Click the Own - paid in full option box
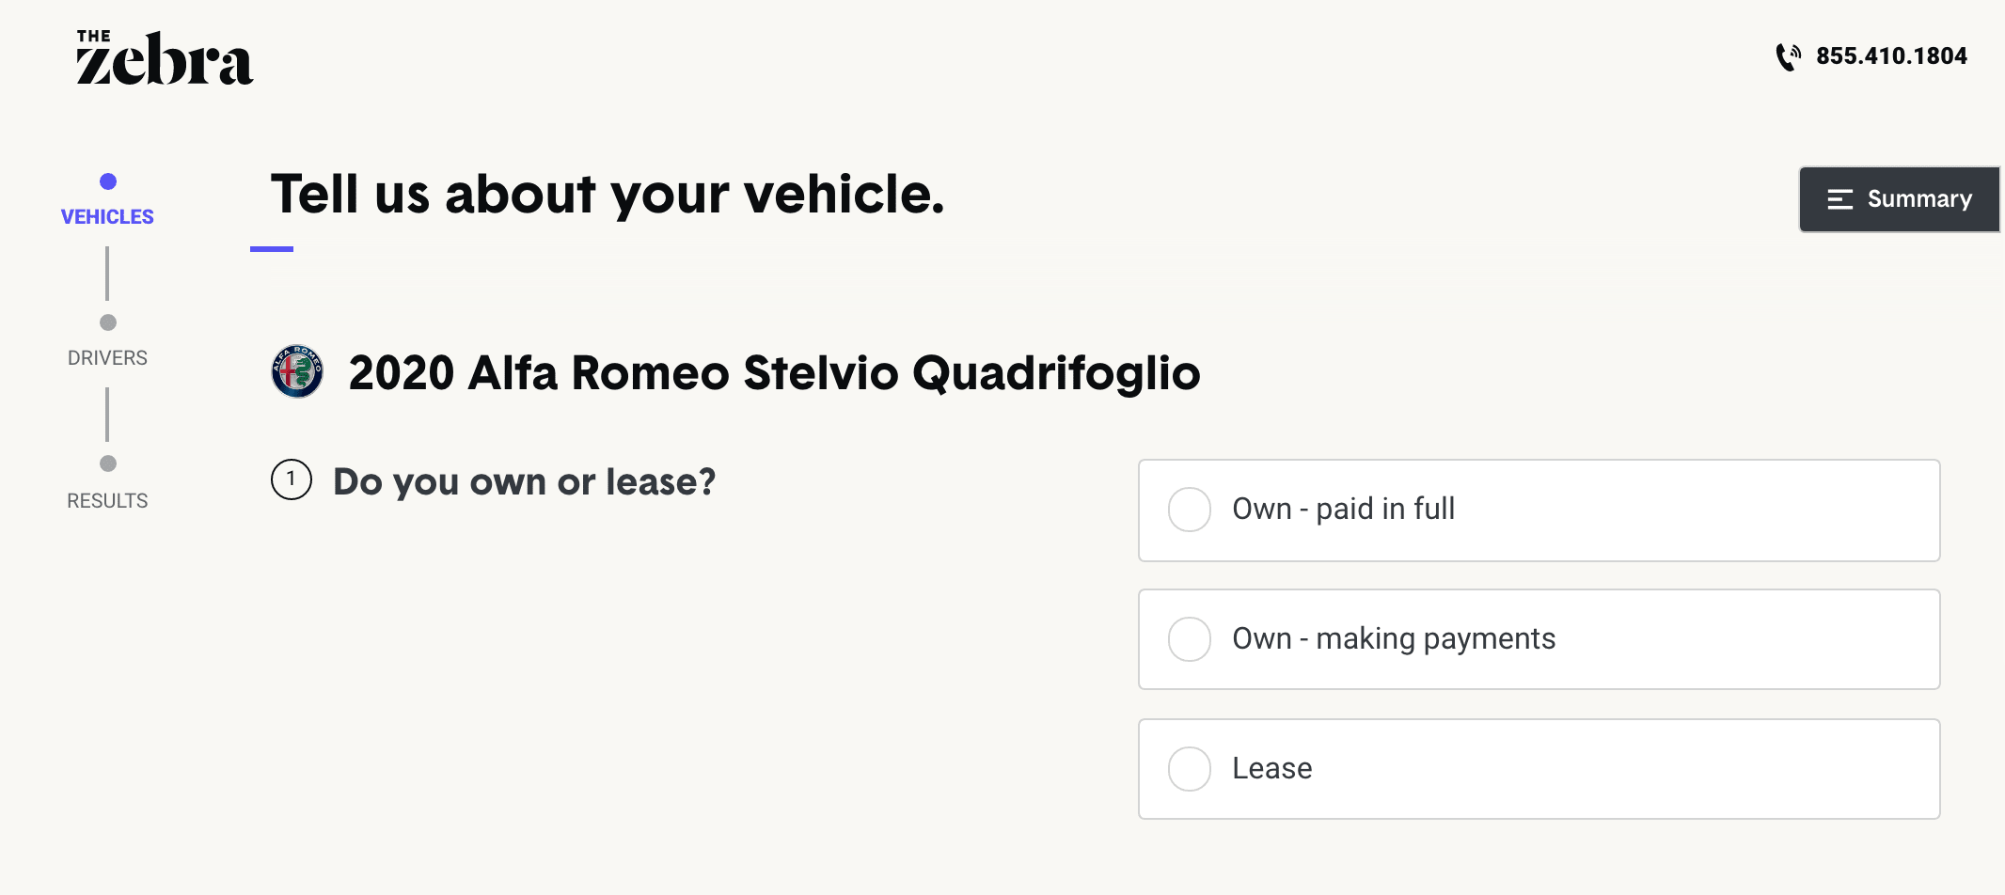2005x895 pixels. [1539, 510]
